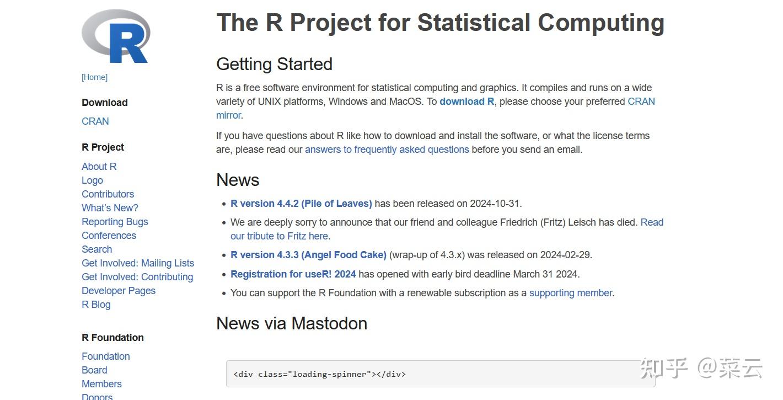Screen dimensions: 783x400
Task: Open the CRAN download link
Action: click(95, 121)
